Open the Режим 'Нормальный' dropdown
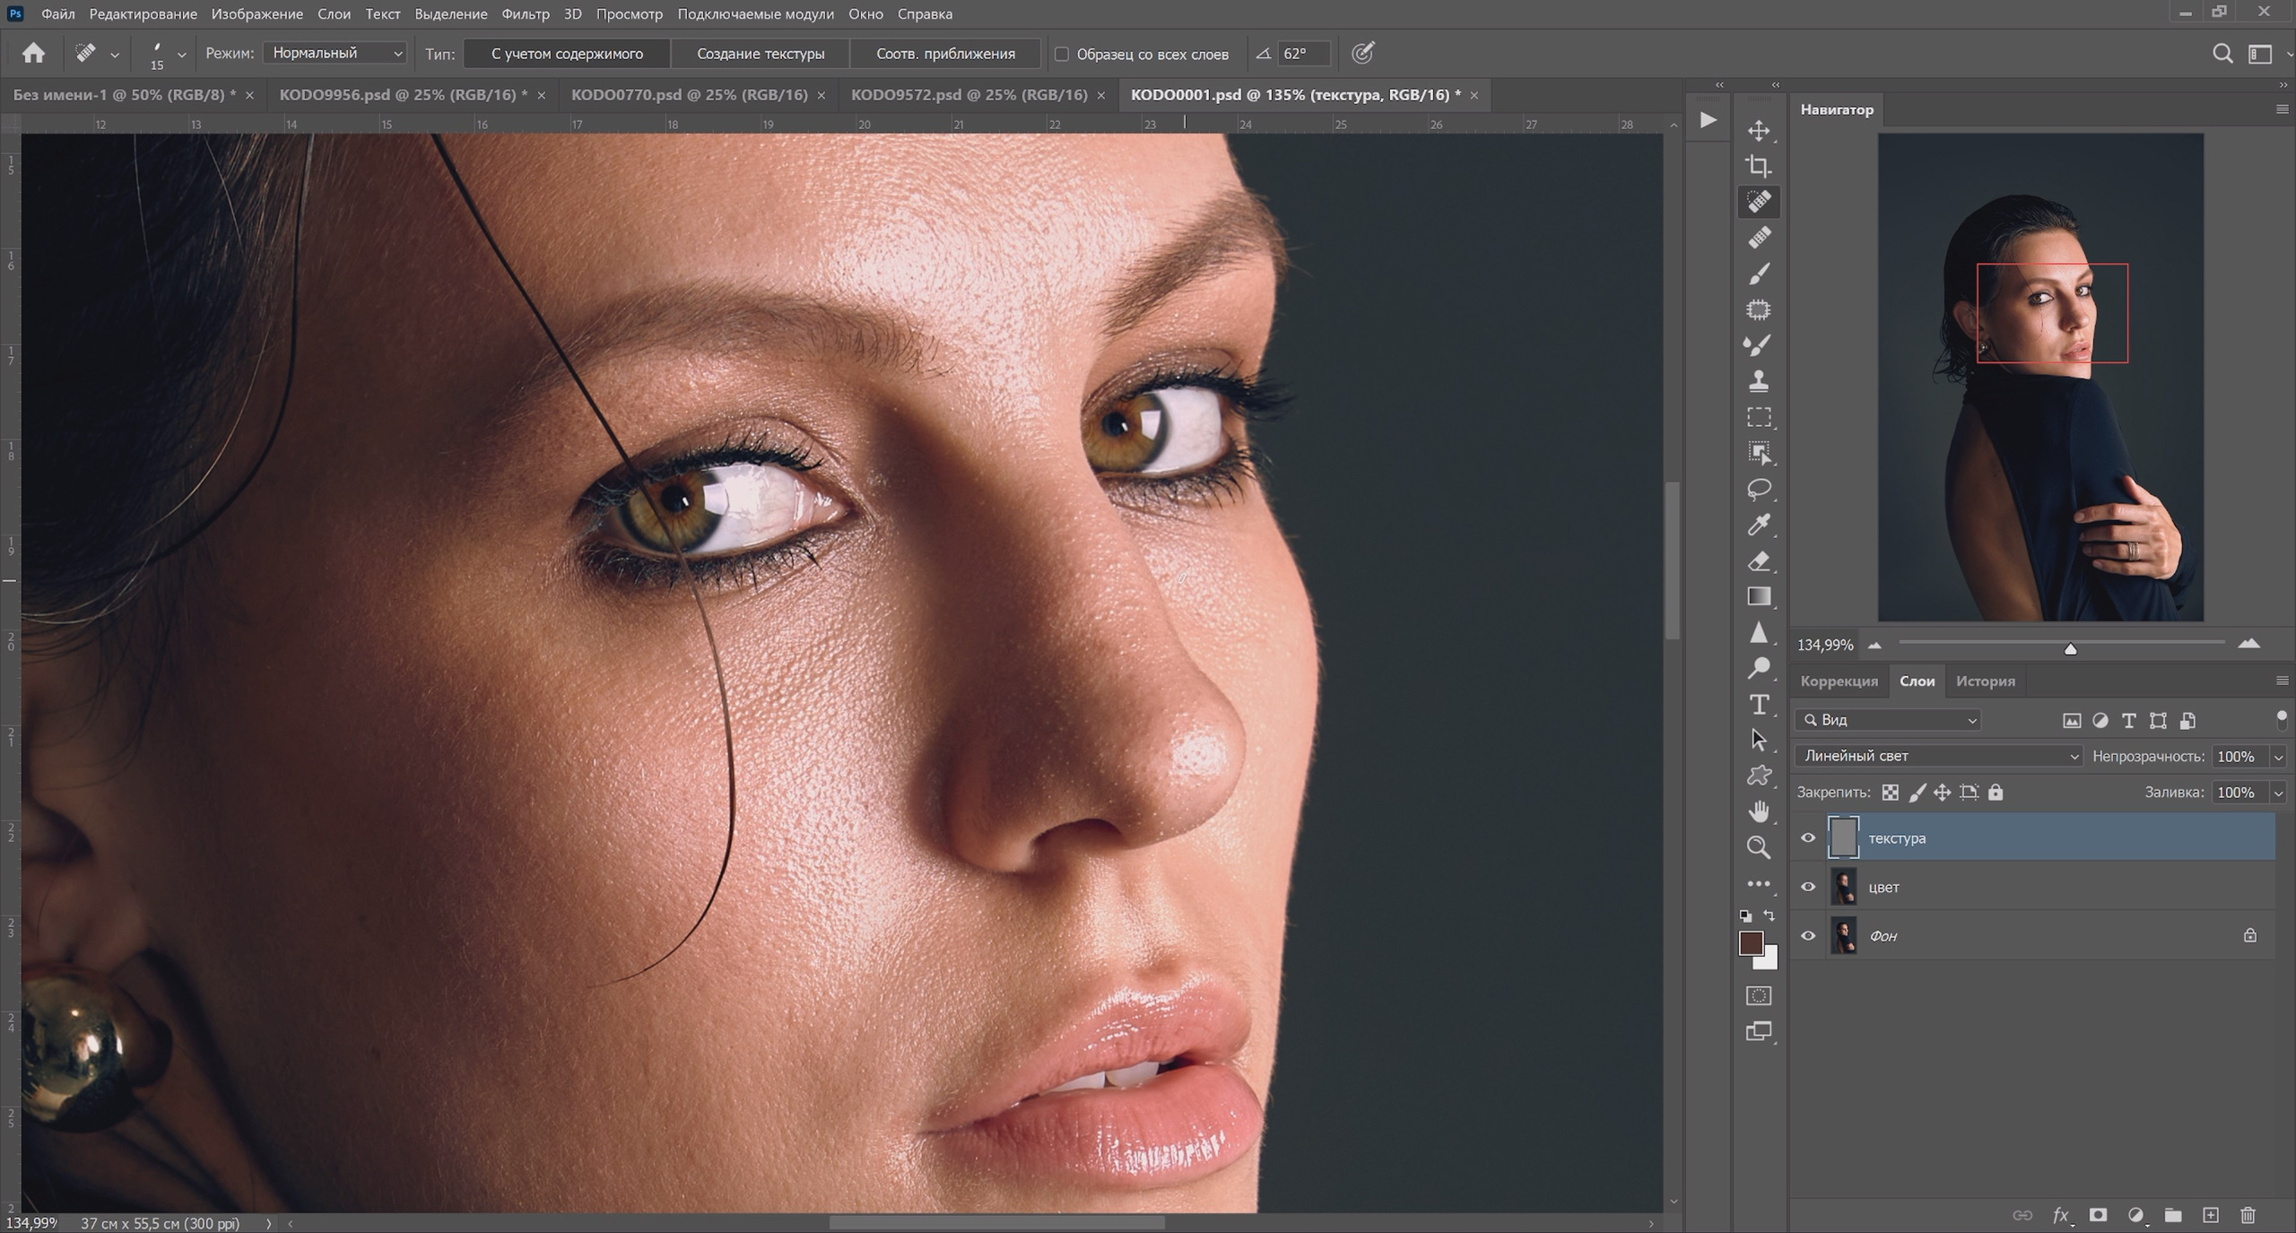2296x1233 pixels. [x=335, y=53]
